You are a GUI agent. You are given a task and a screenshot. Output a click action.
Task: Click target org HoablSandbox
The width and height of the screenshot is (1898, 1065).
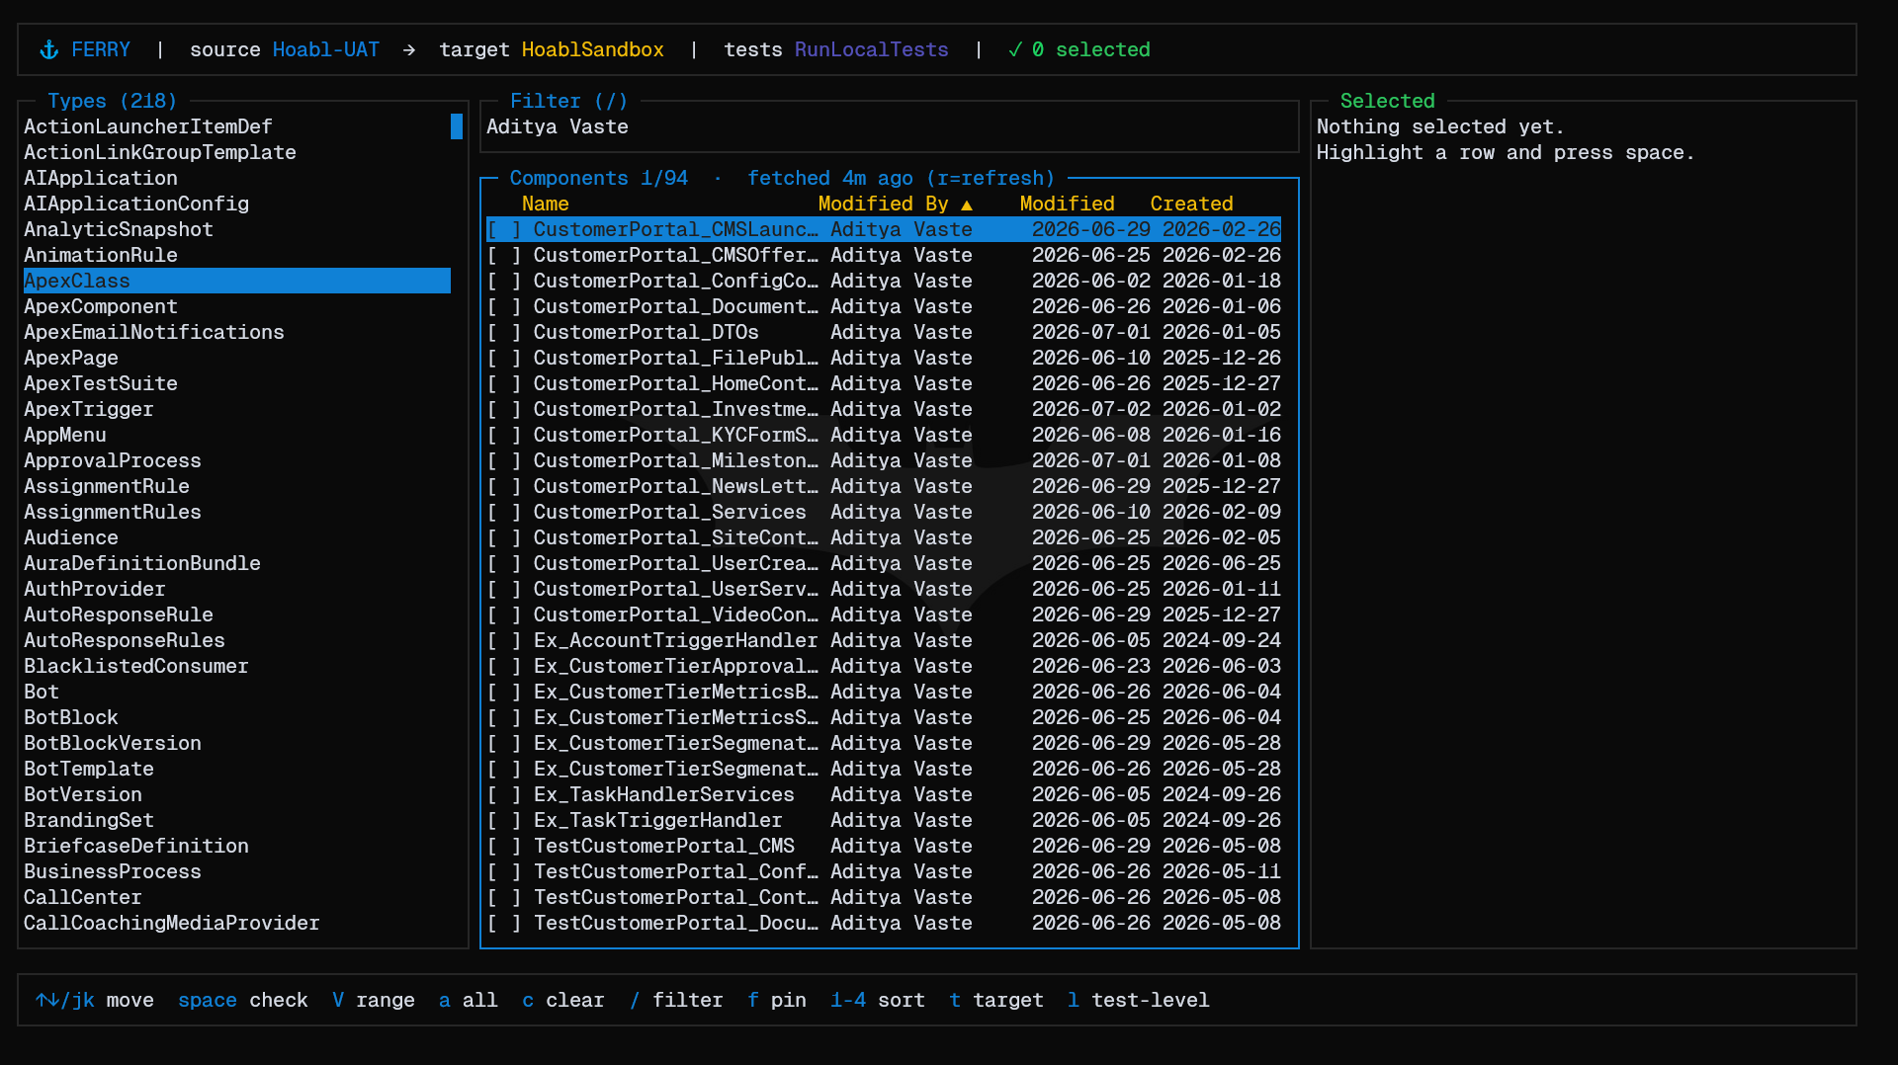coord(593,49)
